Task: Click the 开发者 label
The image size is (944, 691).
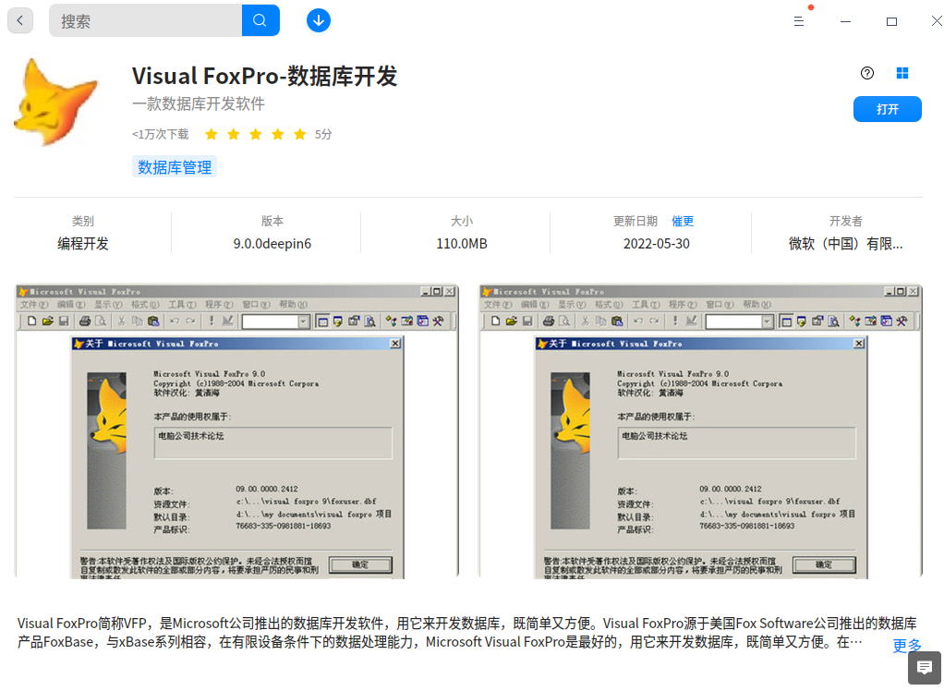Action: coord(845,221)
